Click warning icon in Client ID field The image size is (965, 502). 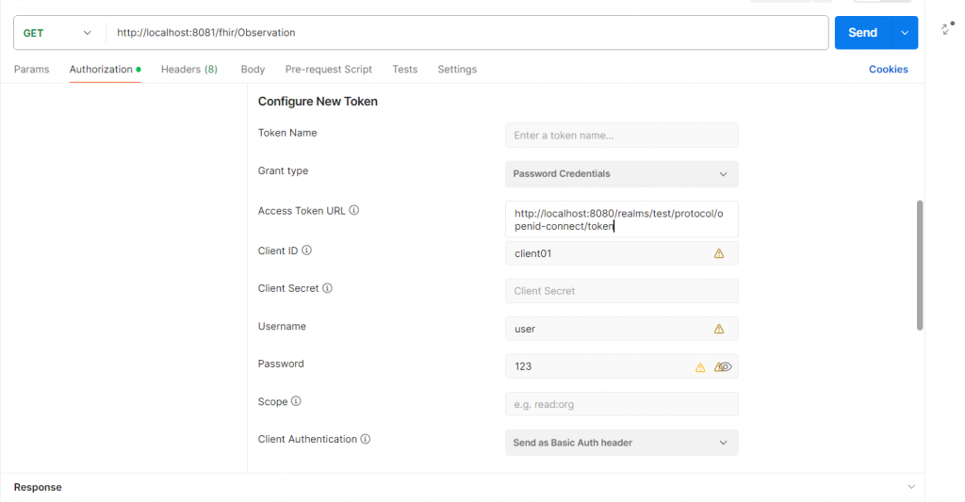719,253
